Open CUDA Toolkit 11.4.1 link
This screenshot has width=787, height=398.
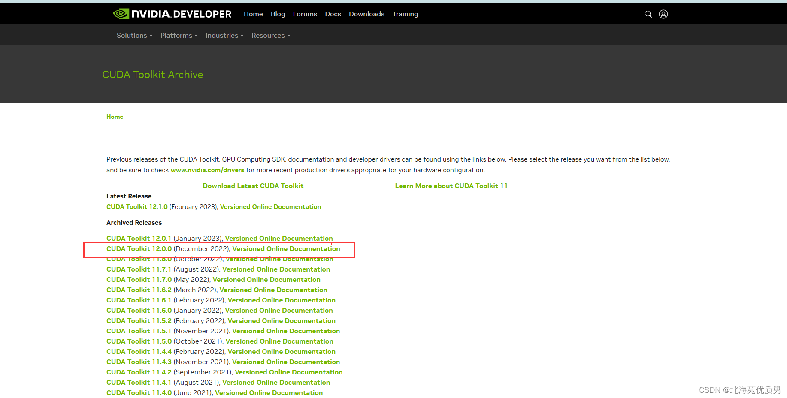pyautogui.click(x=139, y=383)
